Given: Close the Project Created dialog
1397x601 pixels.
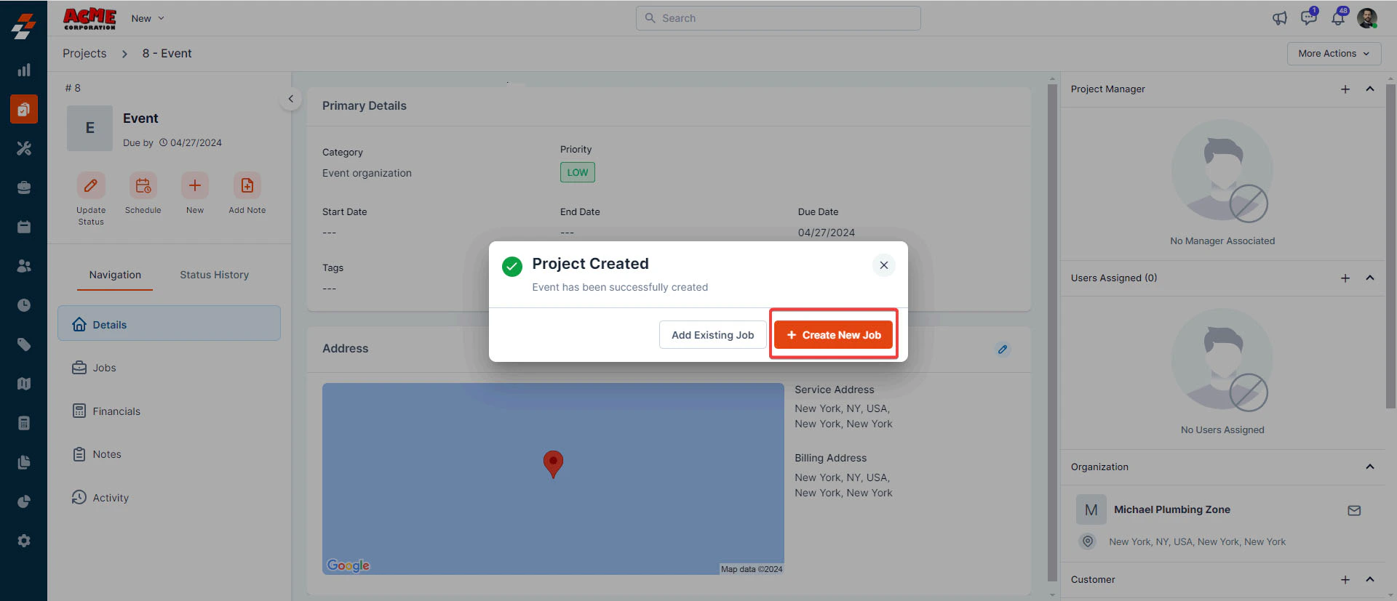Looking at the screenshot, I should click(884, 265).
